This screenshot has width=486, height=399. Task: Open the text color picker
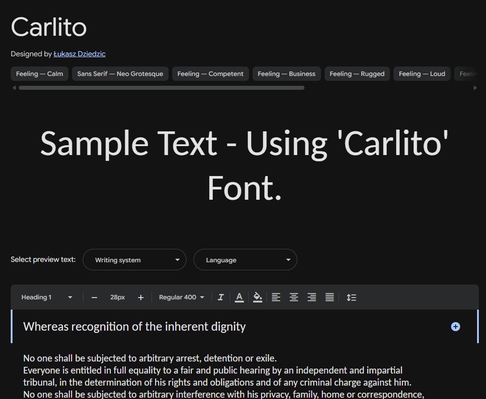tap(239, 298)
